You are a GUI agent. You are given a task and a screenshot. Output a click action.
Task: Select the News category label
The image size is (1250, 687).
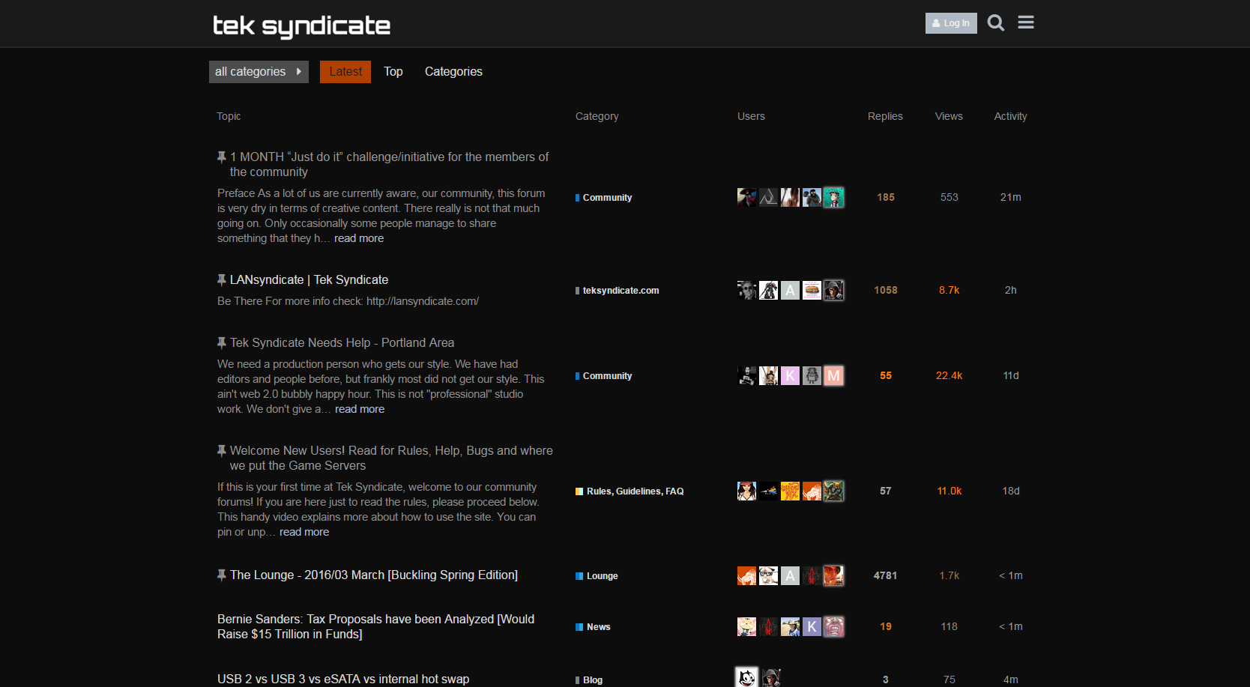[598, 627]
